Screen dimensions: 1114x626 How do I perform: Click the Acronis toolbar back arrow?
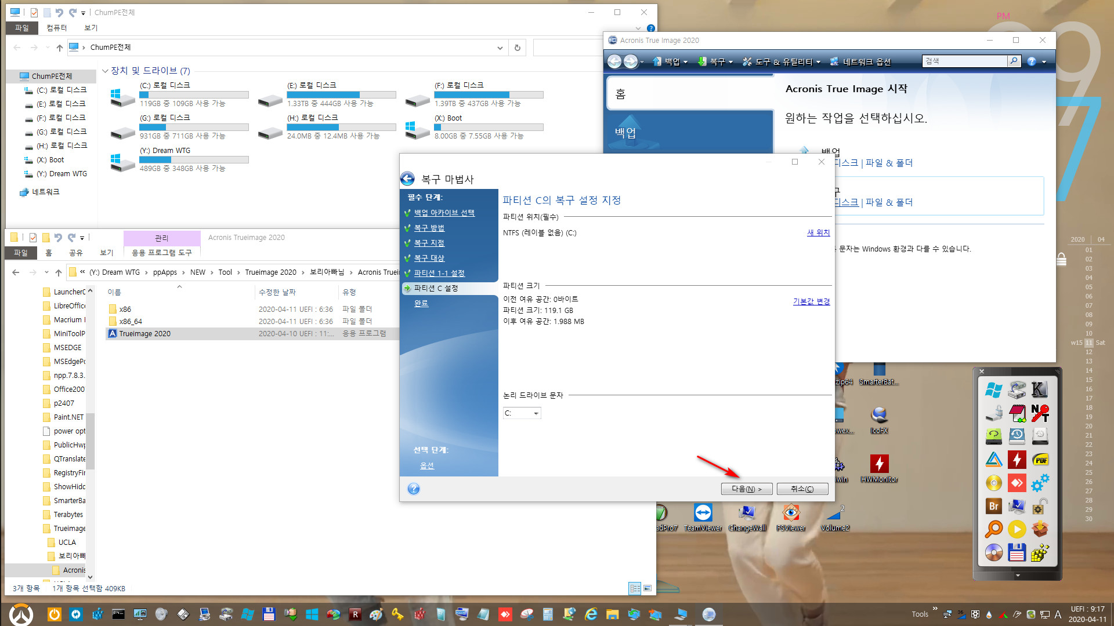click(x=614, y=61)
